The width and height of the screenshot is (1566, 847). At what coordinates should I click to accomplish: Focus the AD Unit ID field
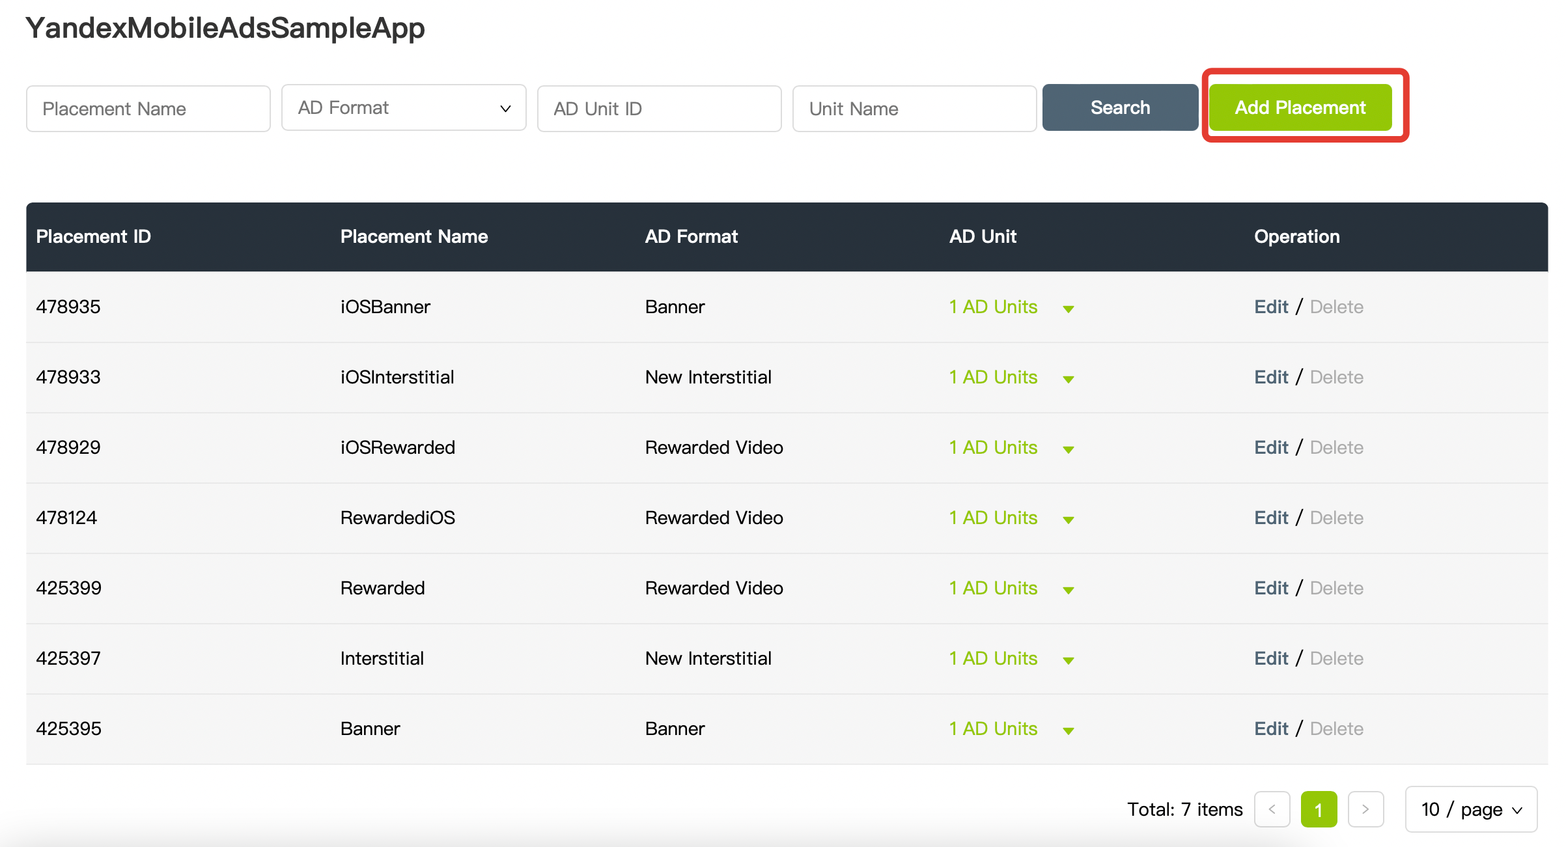658,109
